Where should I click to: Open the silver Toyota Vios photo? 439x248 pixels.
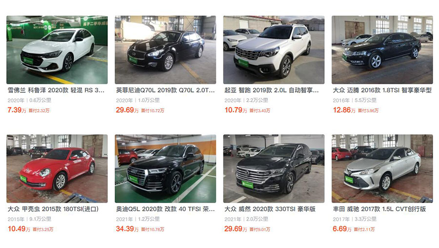382,169
